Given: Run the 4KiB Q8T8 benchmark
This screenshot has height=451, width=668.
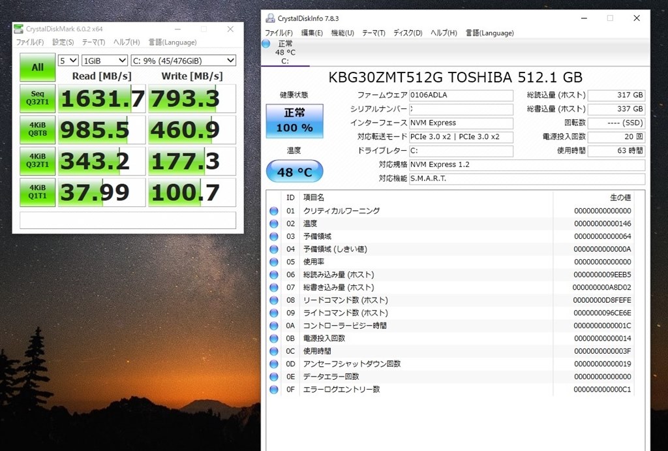Looking at the screenshot, I should pyautogui.click(x=37, y=130).
